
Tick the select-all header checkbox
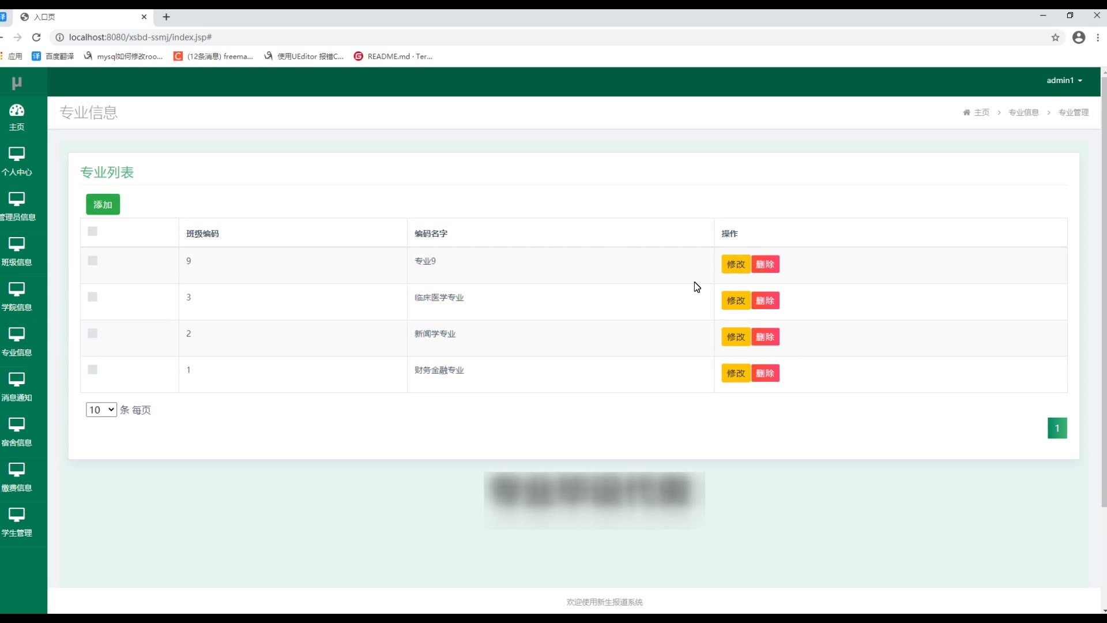coord(92,231)
